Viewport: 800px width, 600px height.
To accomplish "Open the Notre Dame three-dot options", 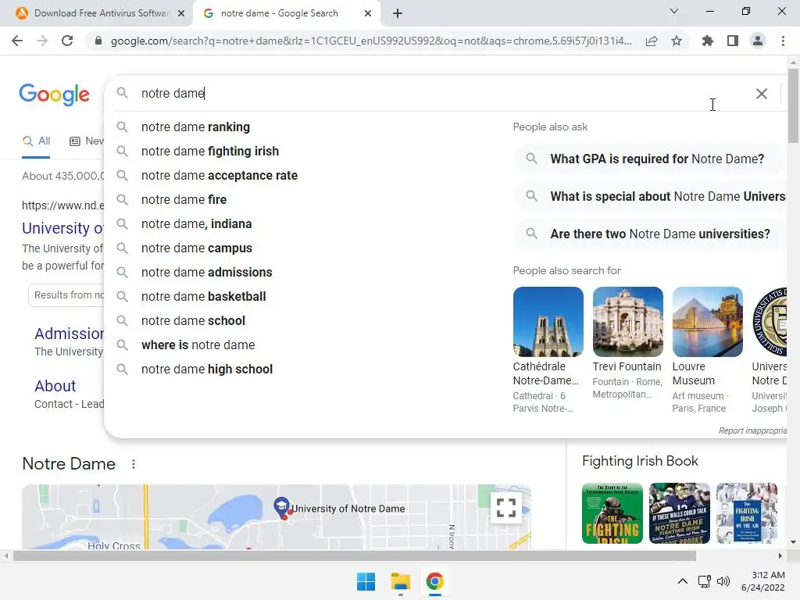I will click(133, 464).
